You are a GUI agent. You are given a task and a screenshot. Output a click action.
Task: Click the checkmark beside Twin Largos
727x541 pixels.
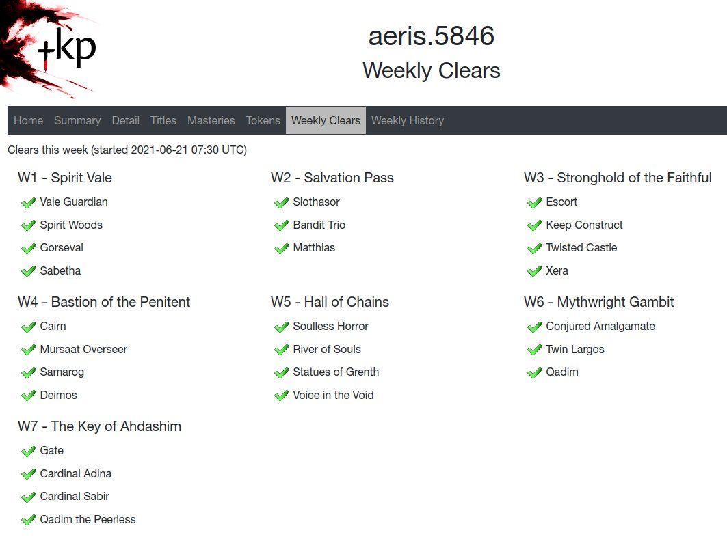(x=534, y=350)
